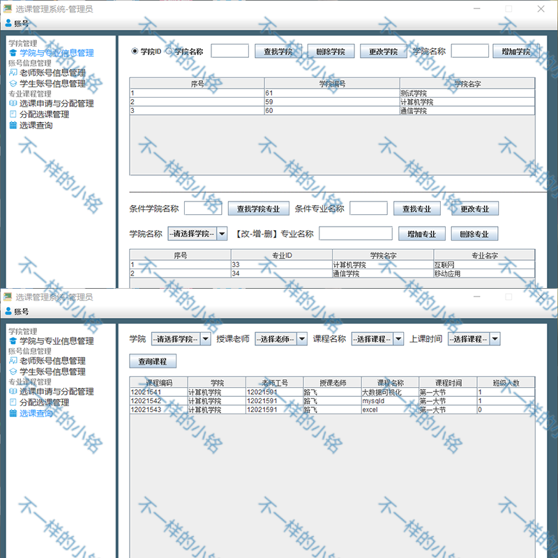The width and height of the screenshot is (558, 558).
Task: Click the 课程编码 column header
Action: click(x=159, y=382)
